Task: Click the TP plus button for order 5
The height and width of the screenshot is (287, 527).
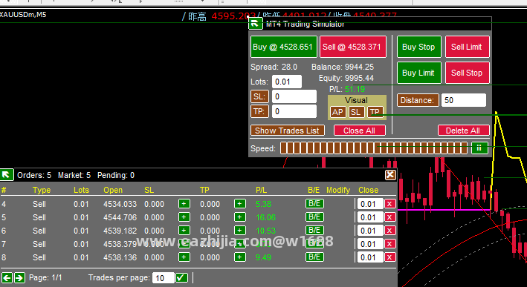Action: pyautogui.click(x=239, y=217)
